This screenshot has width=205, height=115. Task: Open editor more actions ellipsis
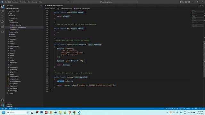pyautogui.click(x=202, y=6)
